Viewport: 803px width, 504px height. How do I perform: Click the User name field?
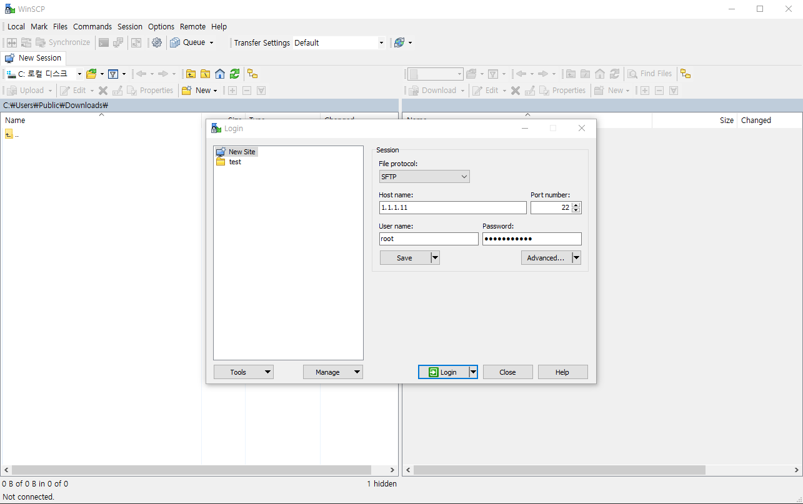(x=429, y=239)
